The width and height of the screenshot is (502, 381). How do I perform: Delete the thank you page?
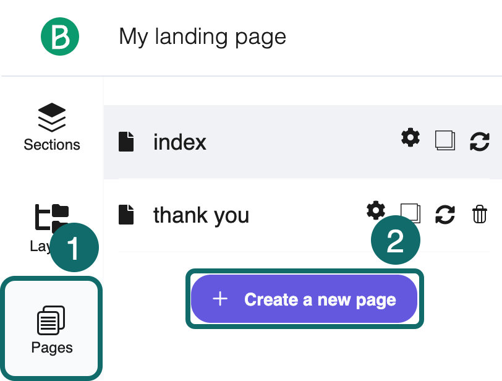click(480, 213)
